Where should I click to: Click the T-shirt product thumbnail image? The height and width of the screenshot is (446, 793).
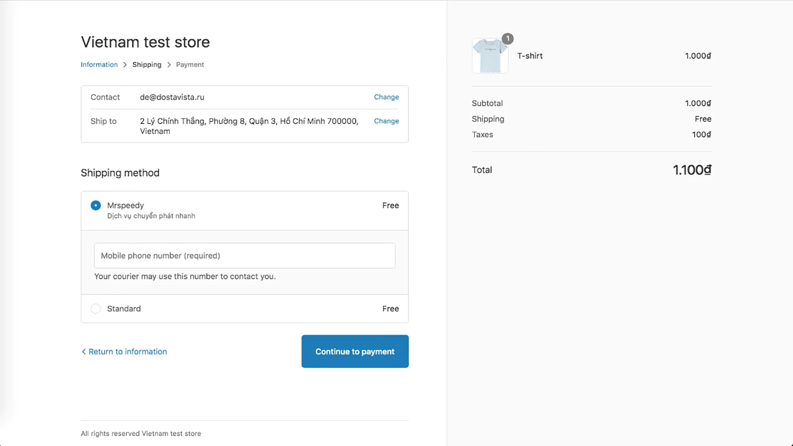point(490,56)
